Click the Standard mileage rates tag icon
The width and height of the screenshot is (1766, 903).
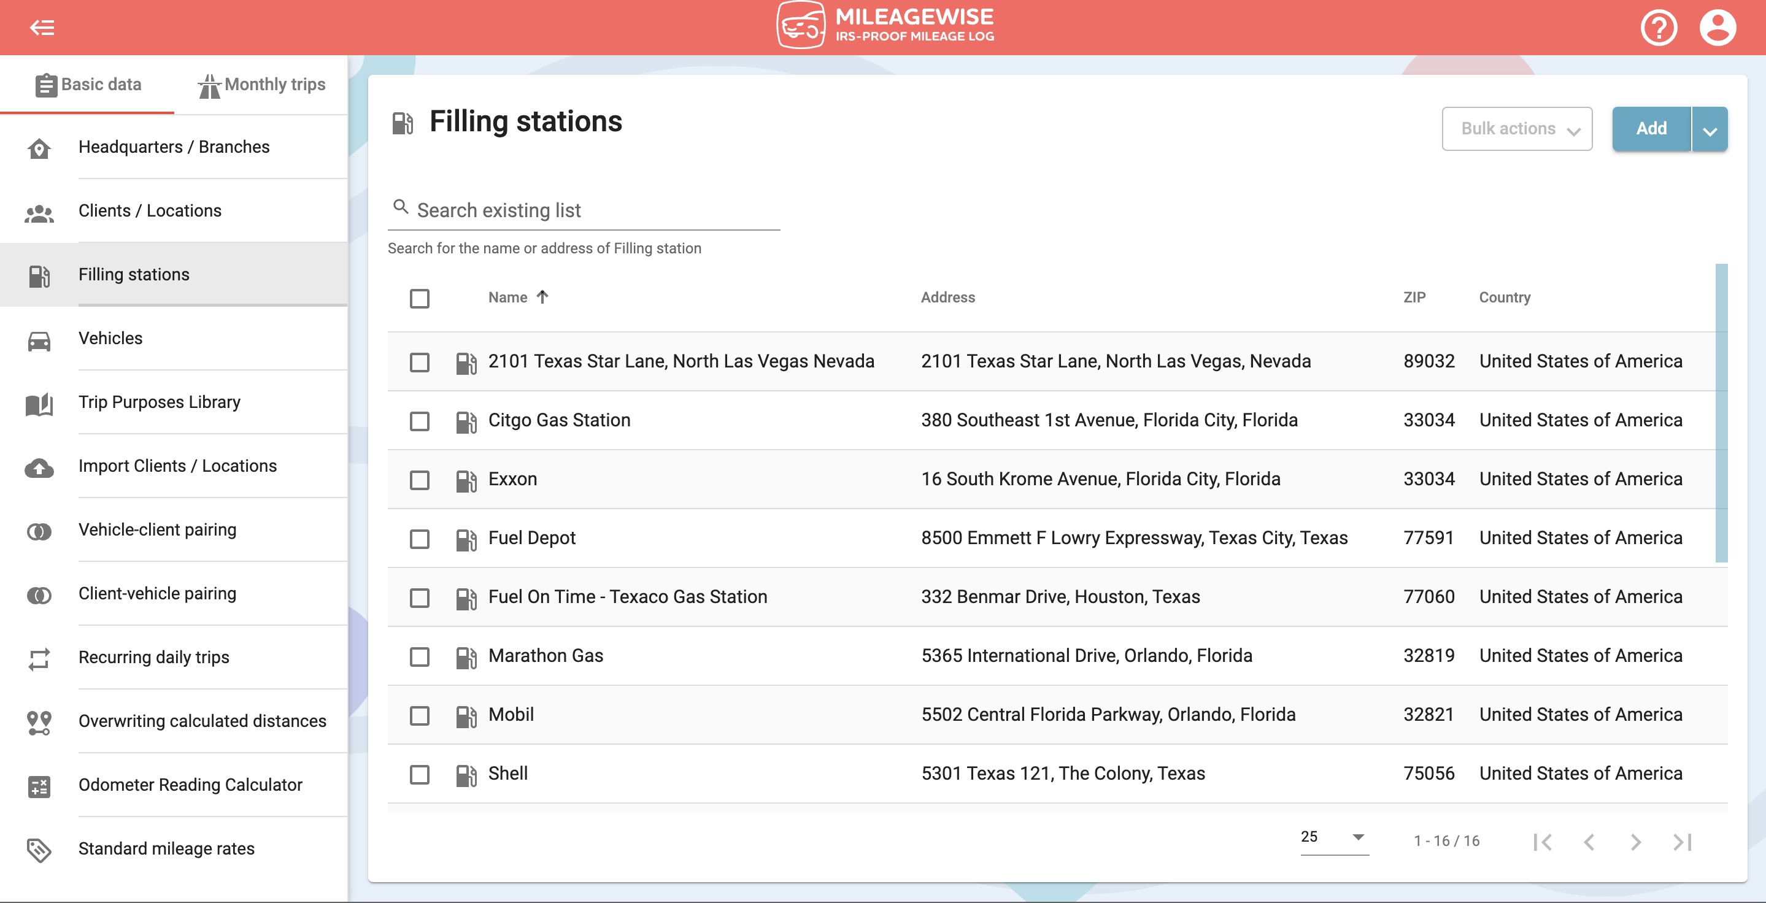(39, 850)
